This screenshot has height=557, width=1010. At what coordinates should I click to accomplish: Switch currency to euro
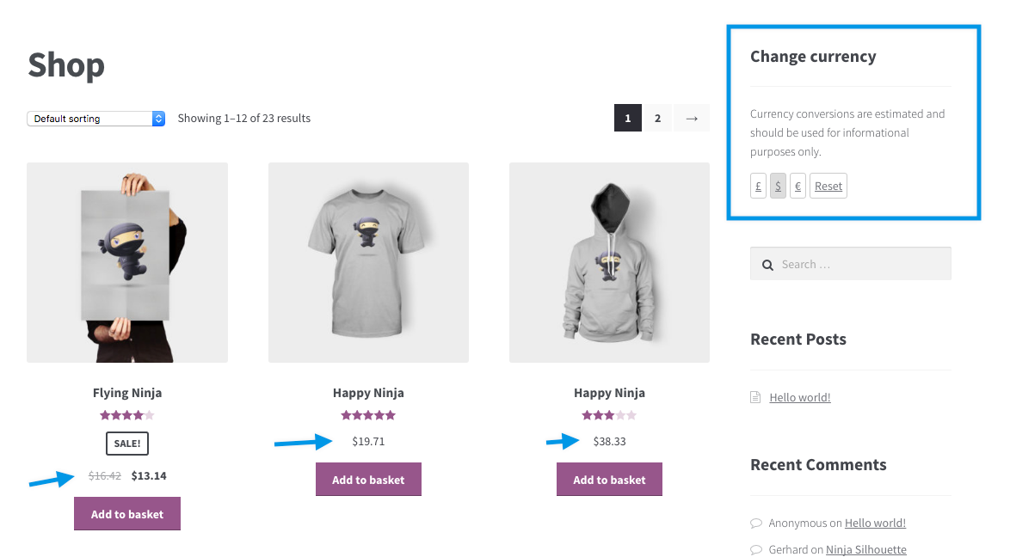(x=798, y=187)
